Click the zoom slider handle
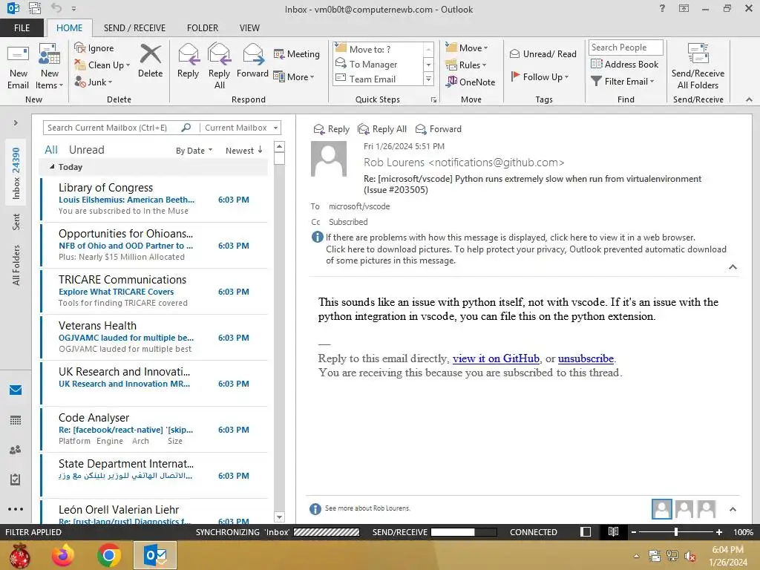 coord(676,531)
